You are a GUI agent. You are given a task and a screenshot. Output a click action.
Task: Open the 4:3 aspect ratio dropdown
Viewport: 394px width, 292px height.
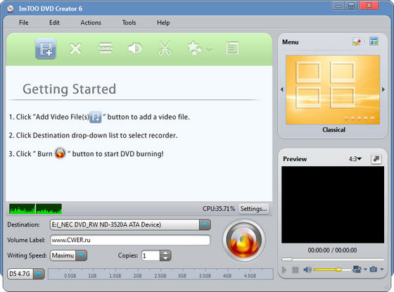[x=355, y=159]
